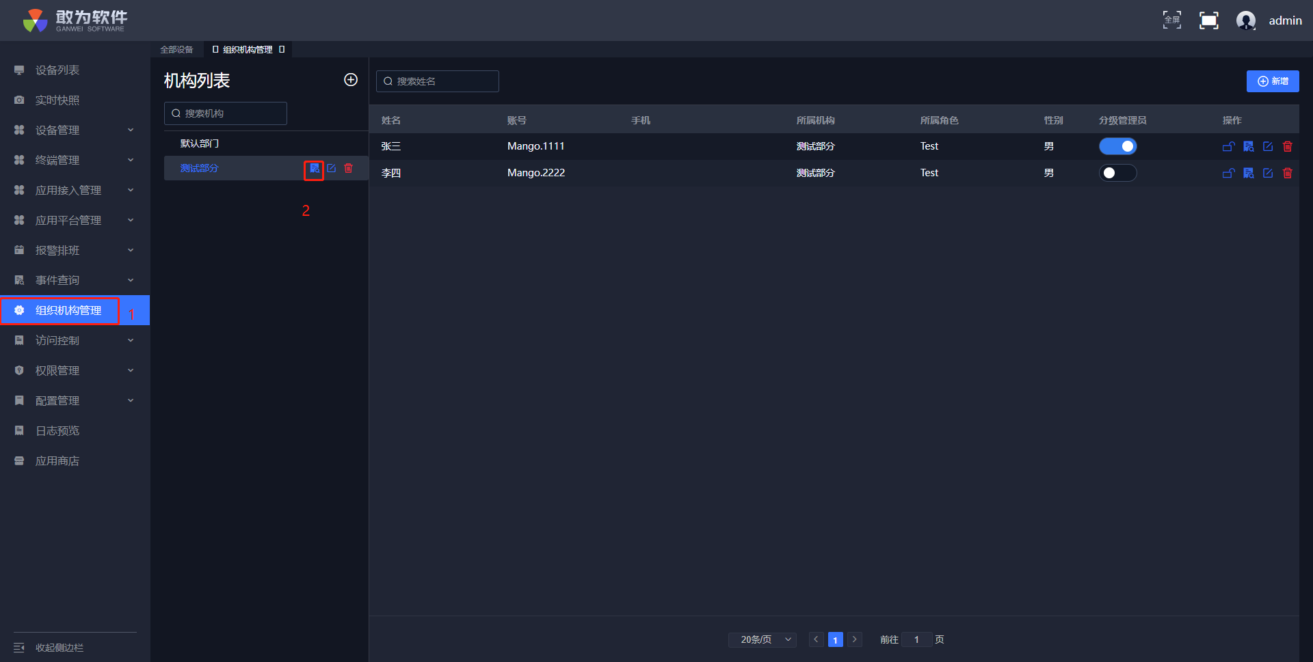Edit the 测试部分 organization
Image resolution: width=1313 pixels, height=662 pixels.
pos(332,168)
